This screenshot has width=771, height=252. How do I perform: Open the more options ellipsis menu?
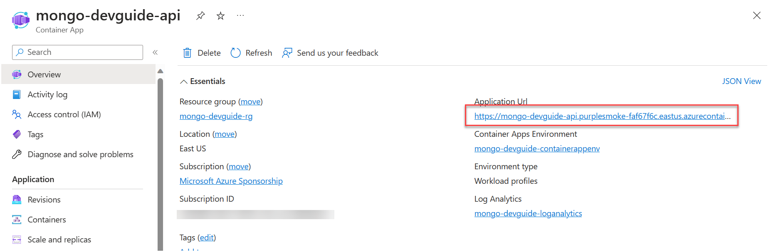[240, 16]
